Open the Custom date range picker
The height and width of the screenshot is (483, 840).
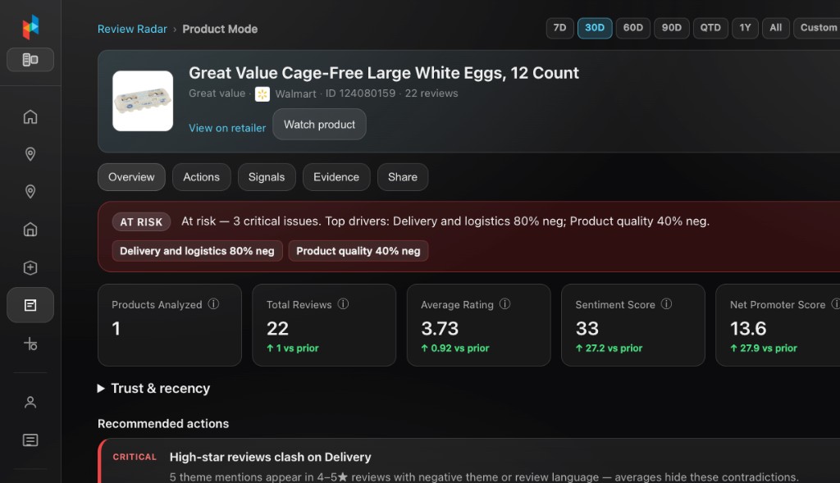pyautogui.click(x=818, y=28)
